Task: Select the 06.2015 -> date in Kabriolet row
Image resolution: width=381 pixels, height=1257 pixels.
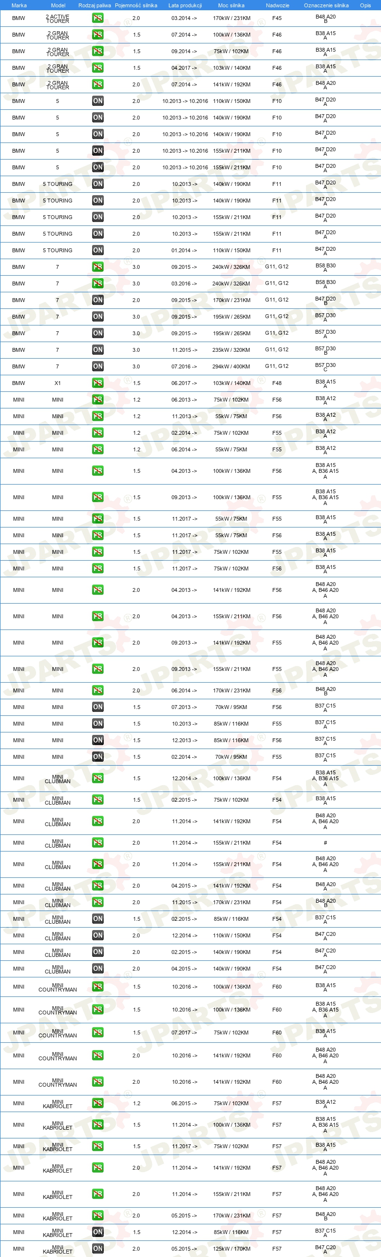Action: point(184,1103)
